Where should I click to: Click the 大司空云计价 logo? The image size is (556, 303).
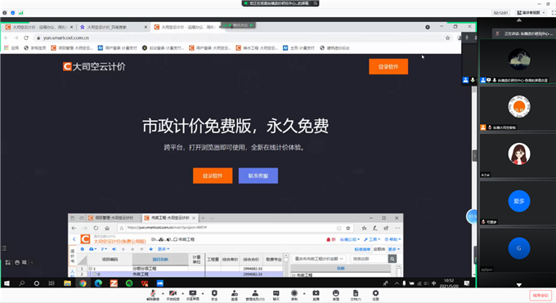coord(94,67)
